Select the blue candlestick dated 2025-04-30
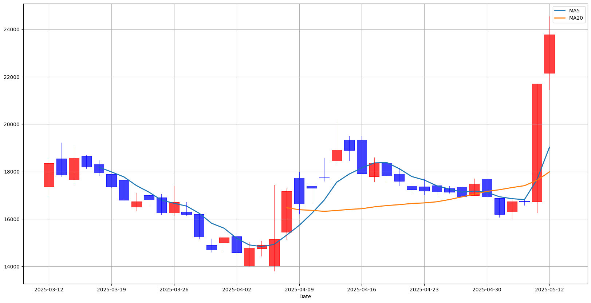This screenshot has width=591, height=303. (487, 188)
